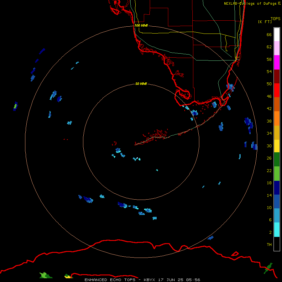Click the '38' legend value
The height and width of the screenshot is (282, 282).
(x=269, y=121)
